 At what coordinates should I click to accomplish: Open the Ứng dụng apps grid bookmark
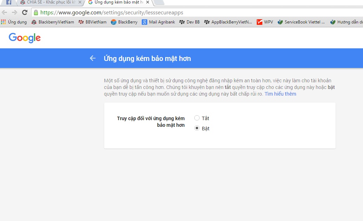pos(14,22)
